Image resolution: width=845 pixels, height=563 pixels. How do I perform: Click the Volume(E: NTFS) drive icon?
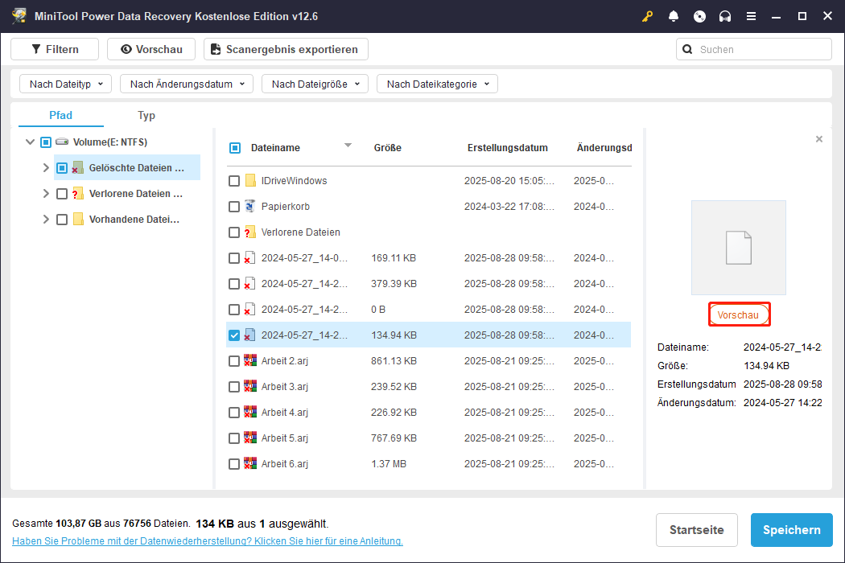(62, 142)
